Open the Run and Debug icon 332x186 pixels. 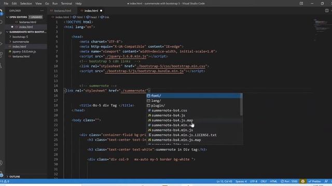coord(1,44)
